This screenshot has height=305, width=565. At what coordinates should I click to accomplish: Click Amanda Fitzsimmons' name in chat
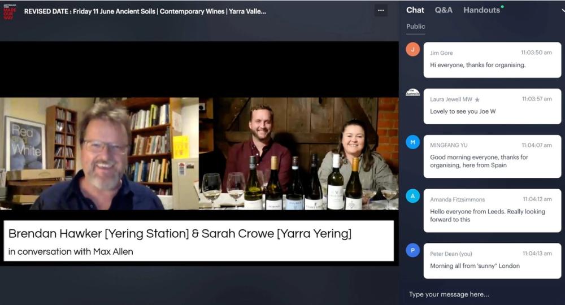click(x=457, y=199)
